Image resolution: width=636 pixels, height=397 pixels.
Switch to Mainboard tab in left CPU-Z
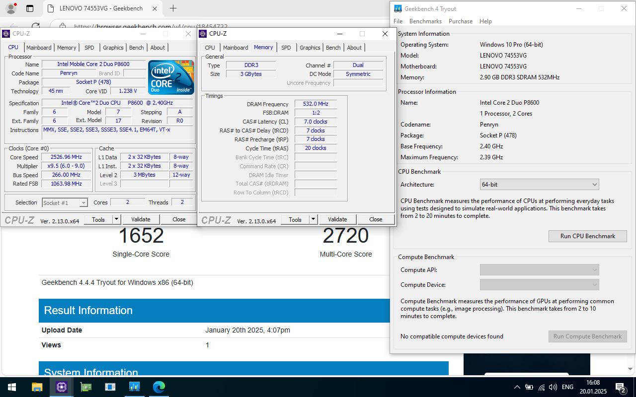(39, 48)
